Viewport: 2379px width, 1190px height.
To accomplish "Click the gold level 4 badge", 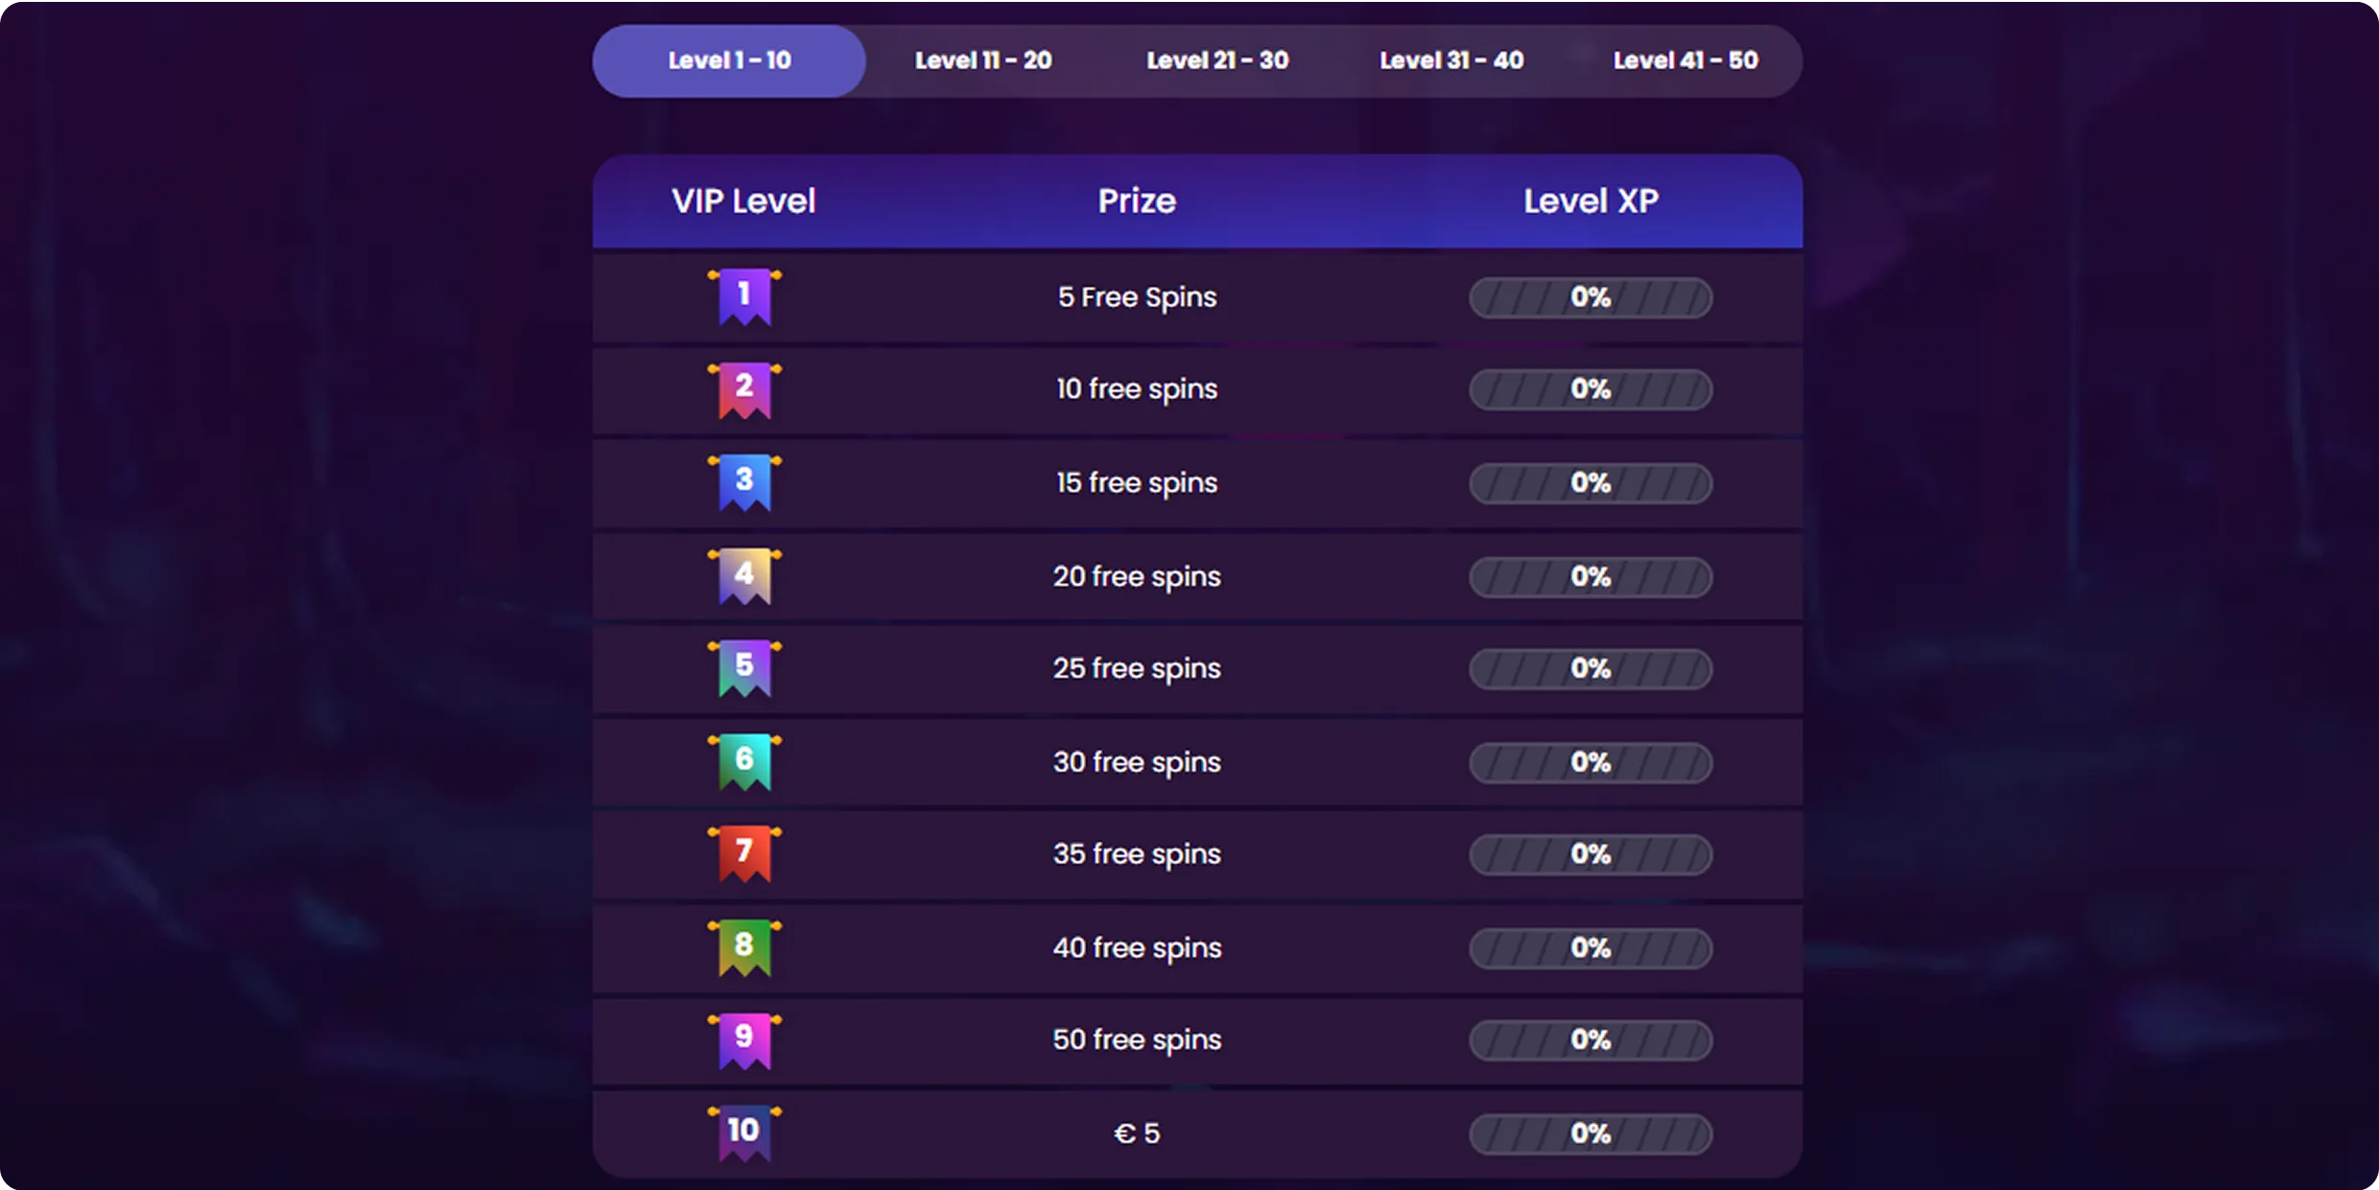I will 744,576.
